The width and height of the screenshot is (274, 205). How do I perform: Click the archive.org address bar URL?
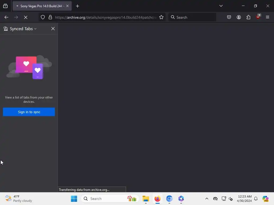pos(105,17)
